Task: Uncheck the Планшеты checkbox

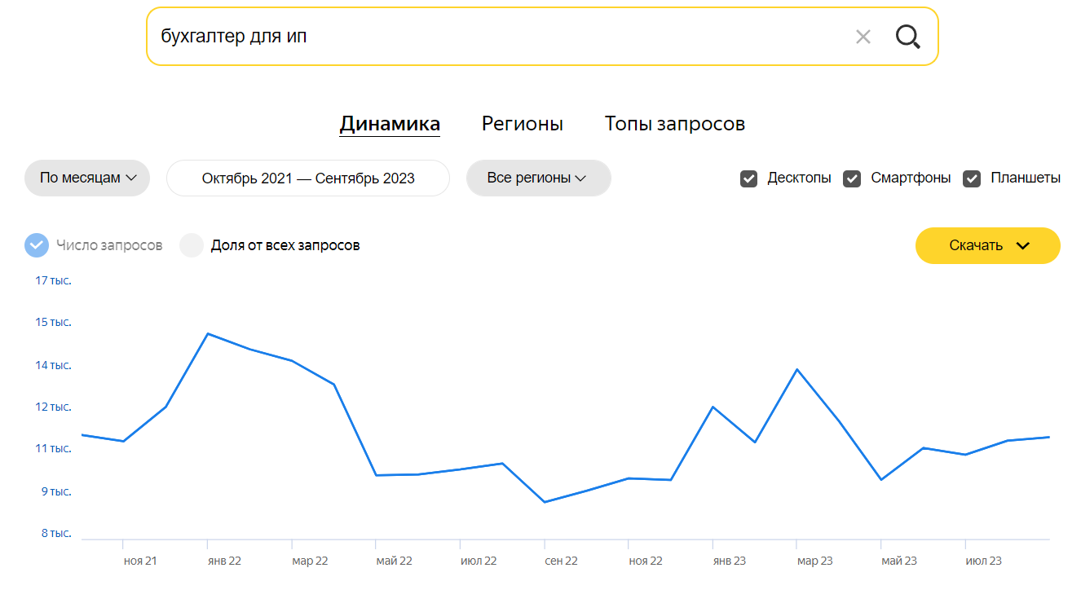Action: click(972, 178)
